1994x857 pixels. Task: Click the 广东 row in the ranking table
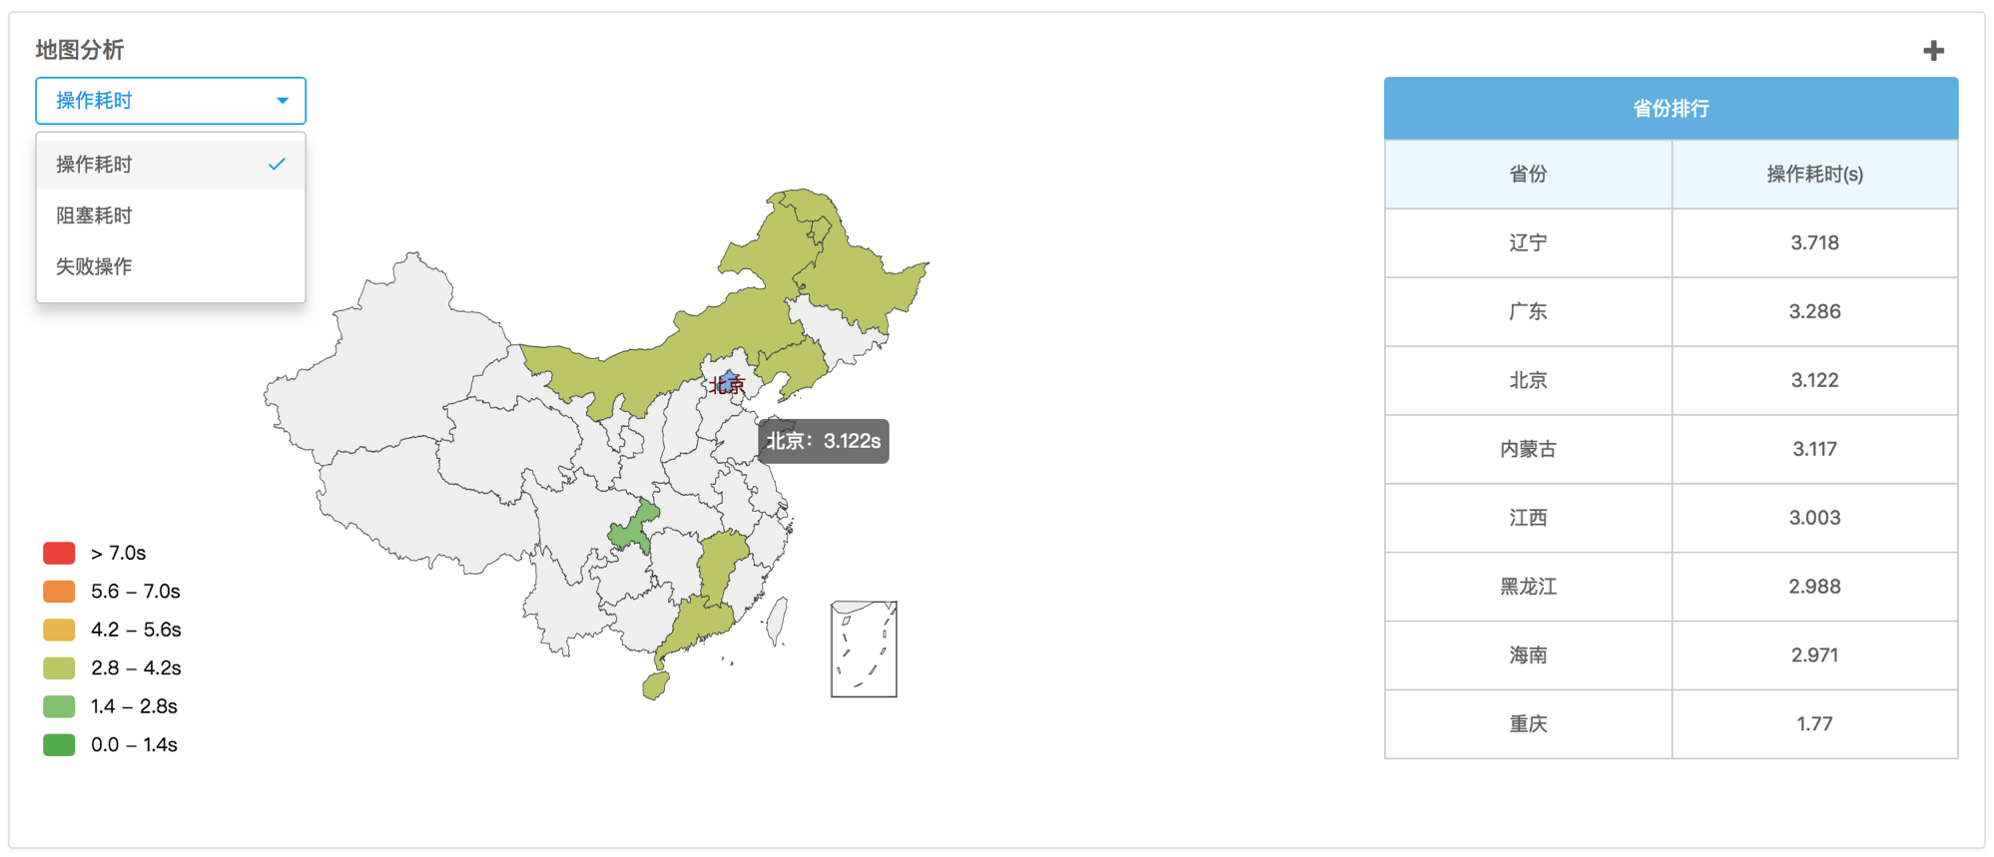(1527, 311)
